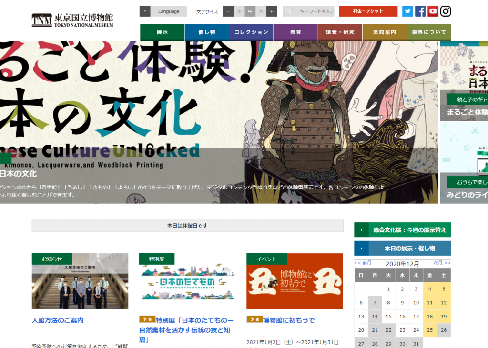This screenshot has width=488, height=348.
Task: Open the 入館方法のご案内 link
Action: click(58, 320)
